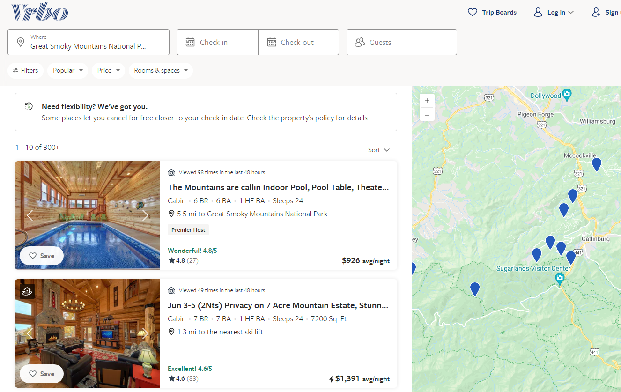Show previous photo of Mountain Estate cabin
The width and height of the screenshot is (621, 392).
pos(30,333)
